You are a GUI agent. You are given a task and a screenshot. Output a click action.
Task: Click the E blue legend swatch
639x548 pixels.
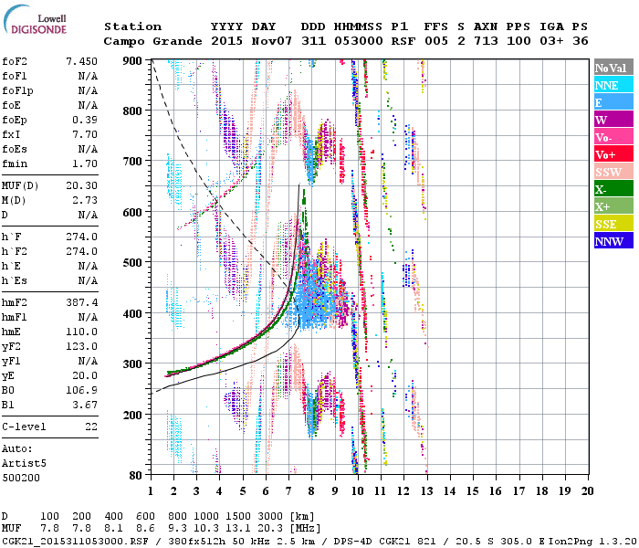(x=613, y=102)
